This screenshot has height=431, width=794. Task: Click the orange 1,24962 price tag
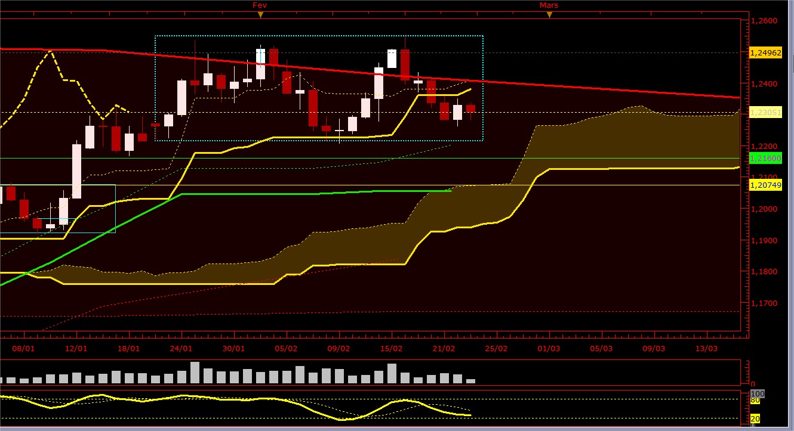click(765, 52)
